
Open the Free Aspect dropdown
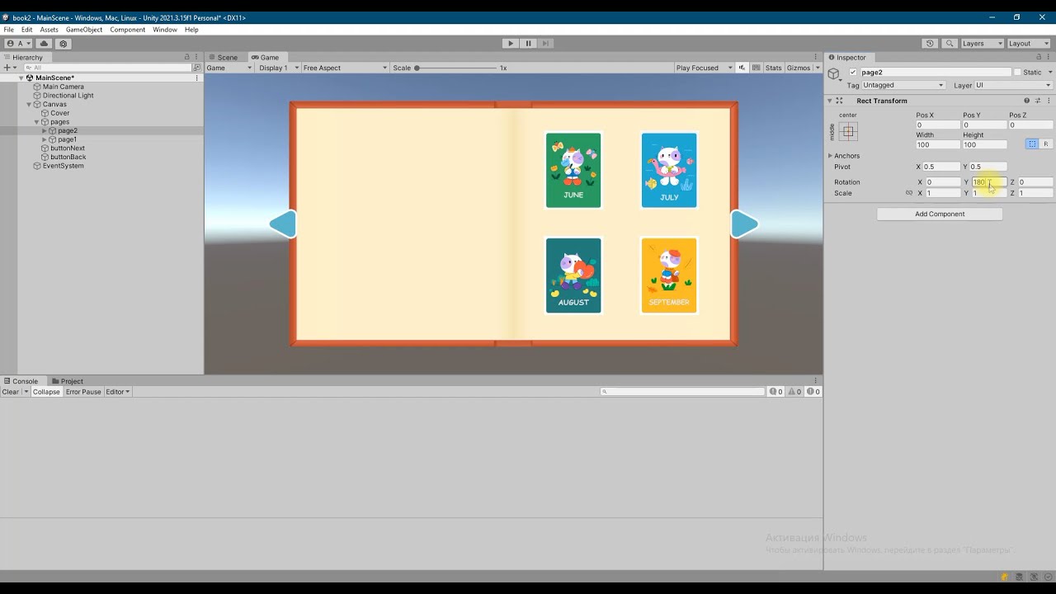click(x=344, y=68)
